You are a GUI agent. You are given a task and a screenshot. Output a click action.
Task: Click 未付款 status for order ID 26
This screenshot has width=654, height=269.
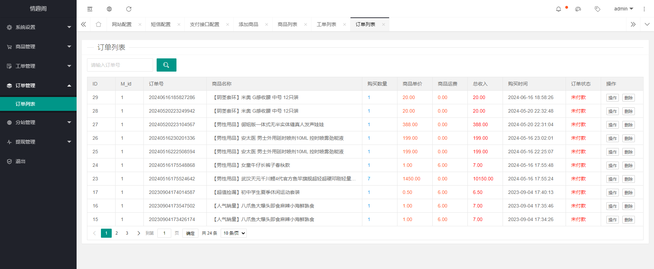[578, 138]
